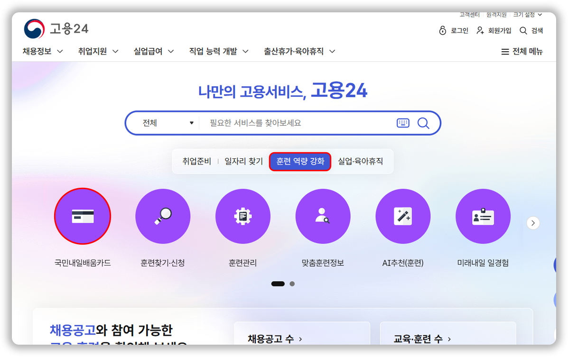Switch to second carousel page dot
This screenshot has width=568, height=357.
292,284
